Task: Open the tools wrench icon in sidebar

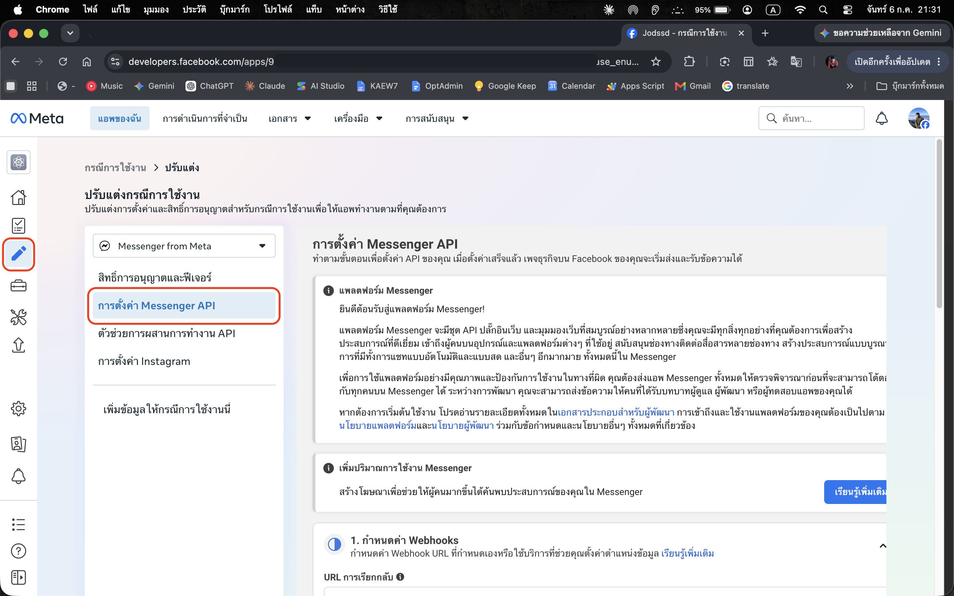Action: coord(19,317)
